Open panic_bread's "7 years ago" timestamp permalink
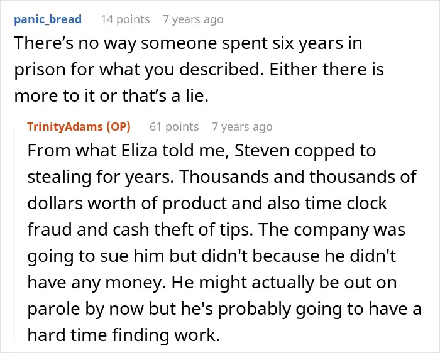 click(193, 19)
